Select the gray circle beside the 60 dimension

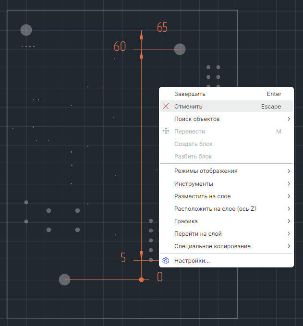pos(180,49)
